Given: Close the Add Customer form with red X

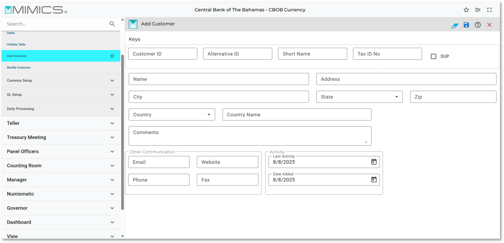Looking at the screenshot, I should 490,25.
